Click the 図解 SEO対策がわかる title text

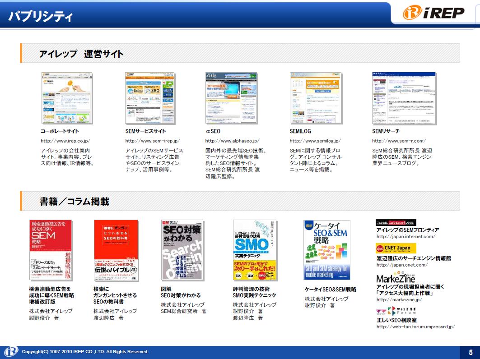[181, 292]
